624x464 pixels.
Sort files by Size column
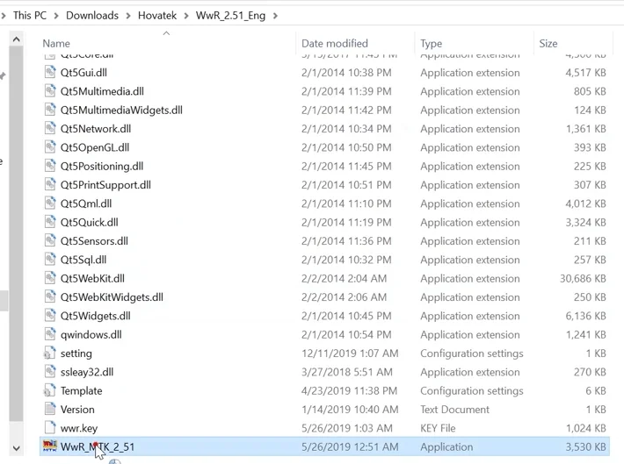(548, 43)
